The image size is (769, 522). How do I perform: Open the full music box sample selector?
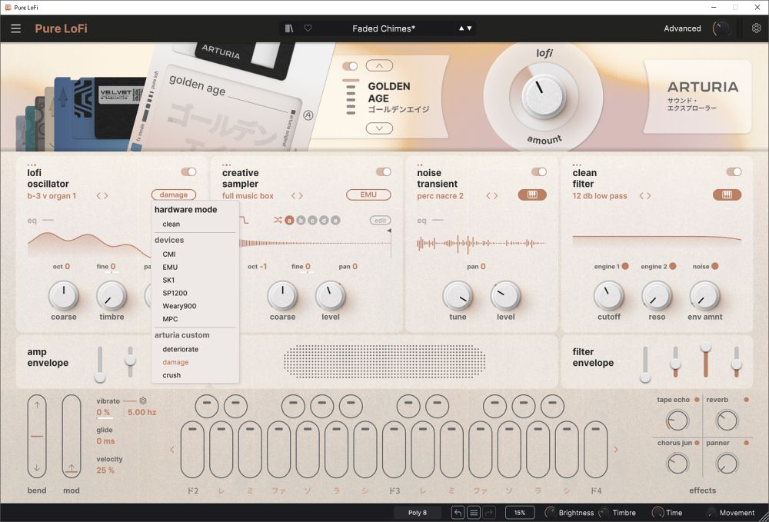point(248,195)
